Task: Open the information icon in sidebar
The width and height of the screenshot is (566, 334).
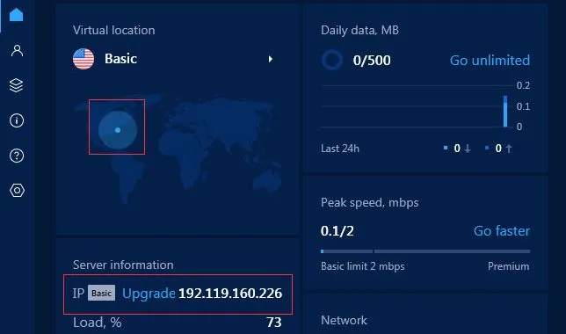Action: (x=17, y=120)
